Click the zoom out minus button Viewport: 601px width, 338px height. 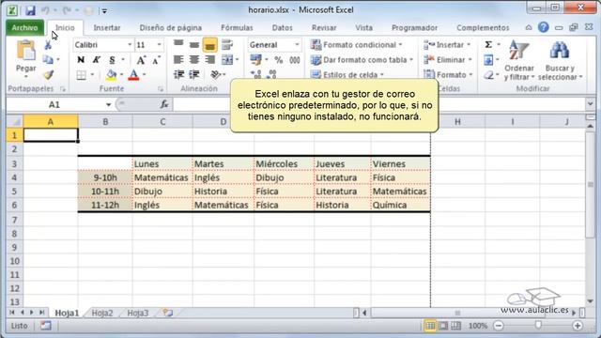(x=499, y=326)
